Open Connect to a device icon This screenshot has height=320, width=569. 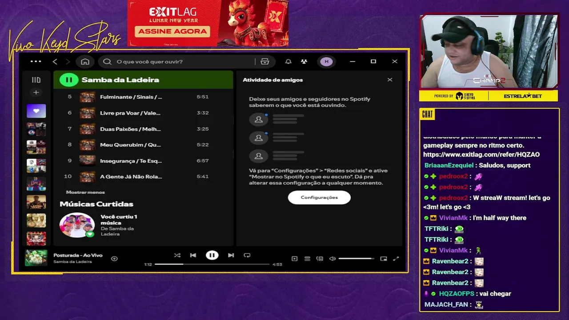(320, 259)
